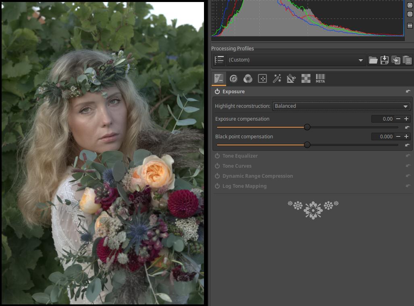This screenshot has width=414, height=306.
Task: Reset the Exposure compensation slider to default
Action: coord(408,127)
